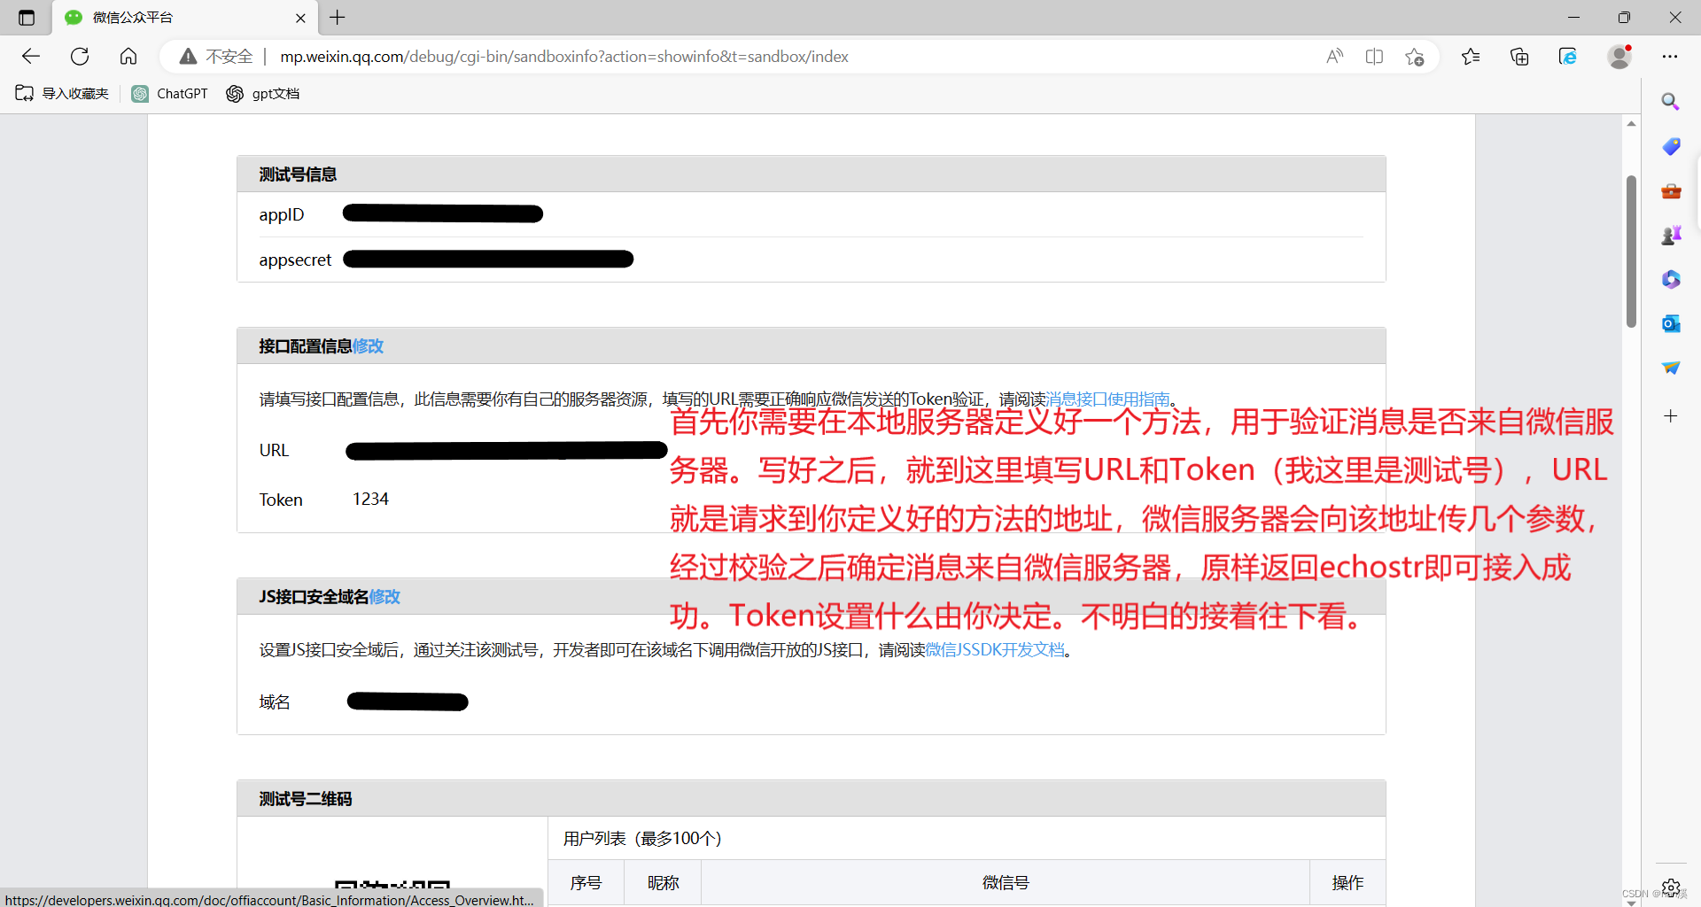
Task: Open sidebar search
Action: tap(1671, 102)
